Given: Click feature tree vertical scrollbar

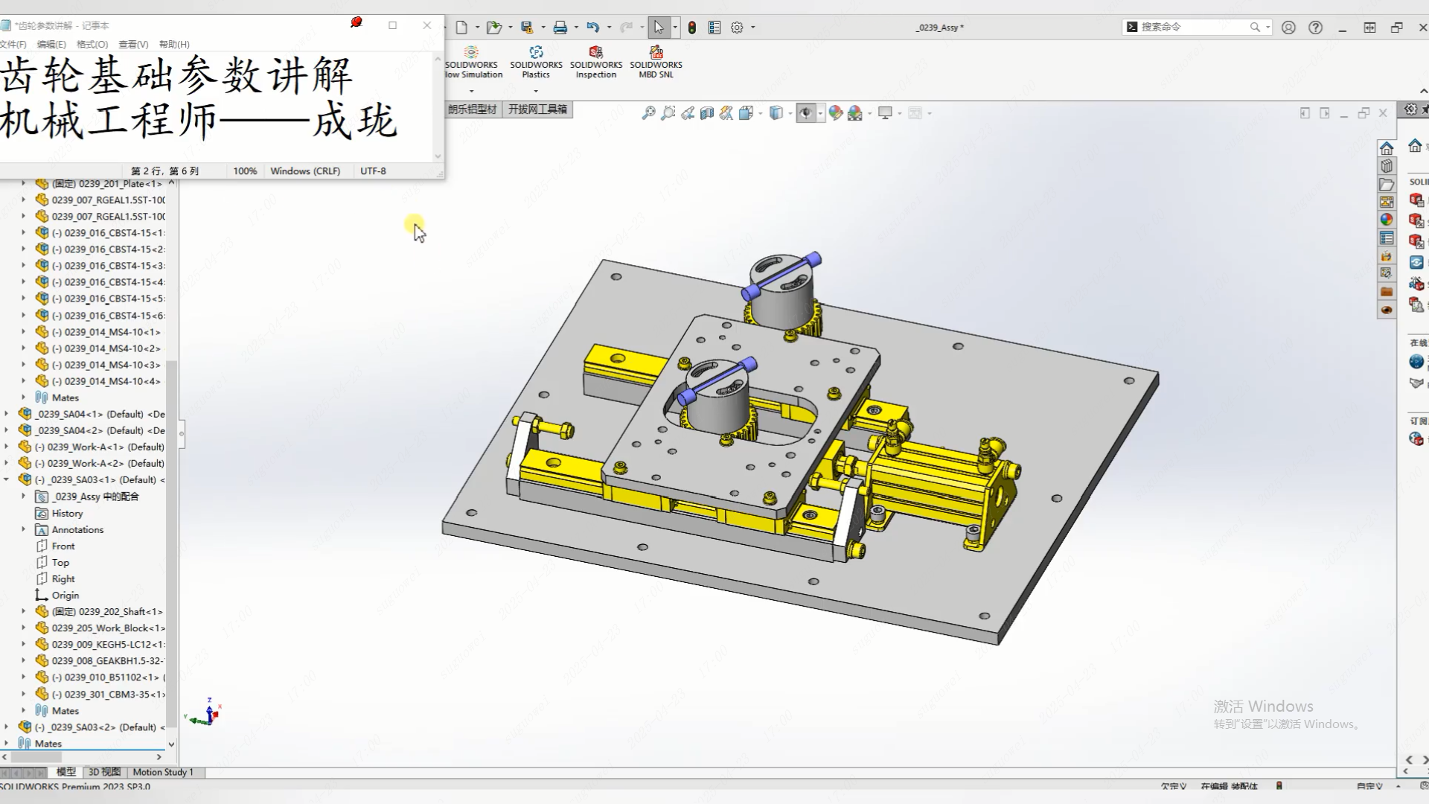Looking at the screenshot, I should [x=171, y=543].
